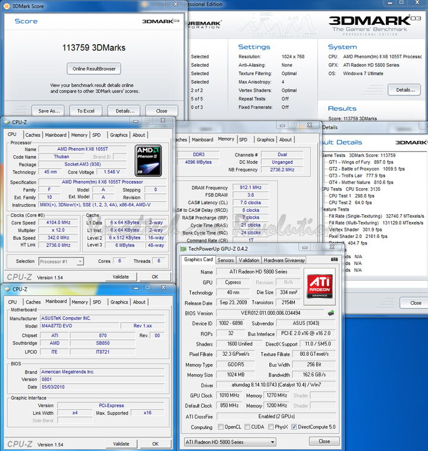Image resolution: width=428 pixels, height=451 pixels.
Task: Click the AMD Phenom II logo in CPU-Z
Action: tap(149, 161)
